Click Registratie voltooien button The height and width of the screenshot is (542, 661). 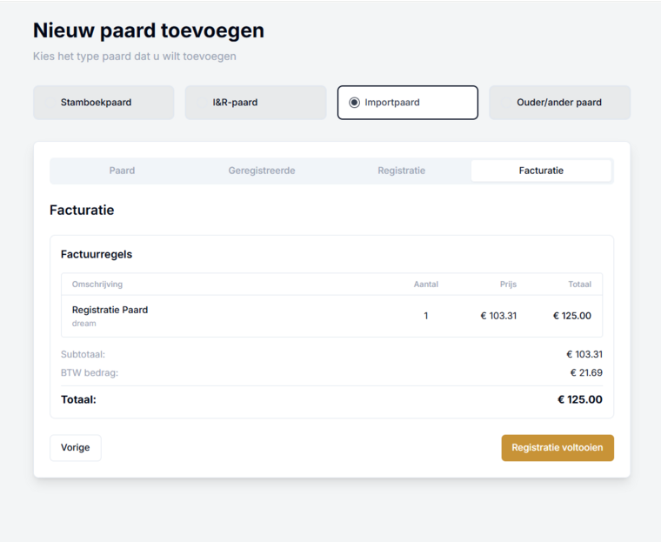coord(558,447)
